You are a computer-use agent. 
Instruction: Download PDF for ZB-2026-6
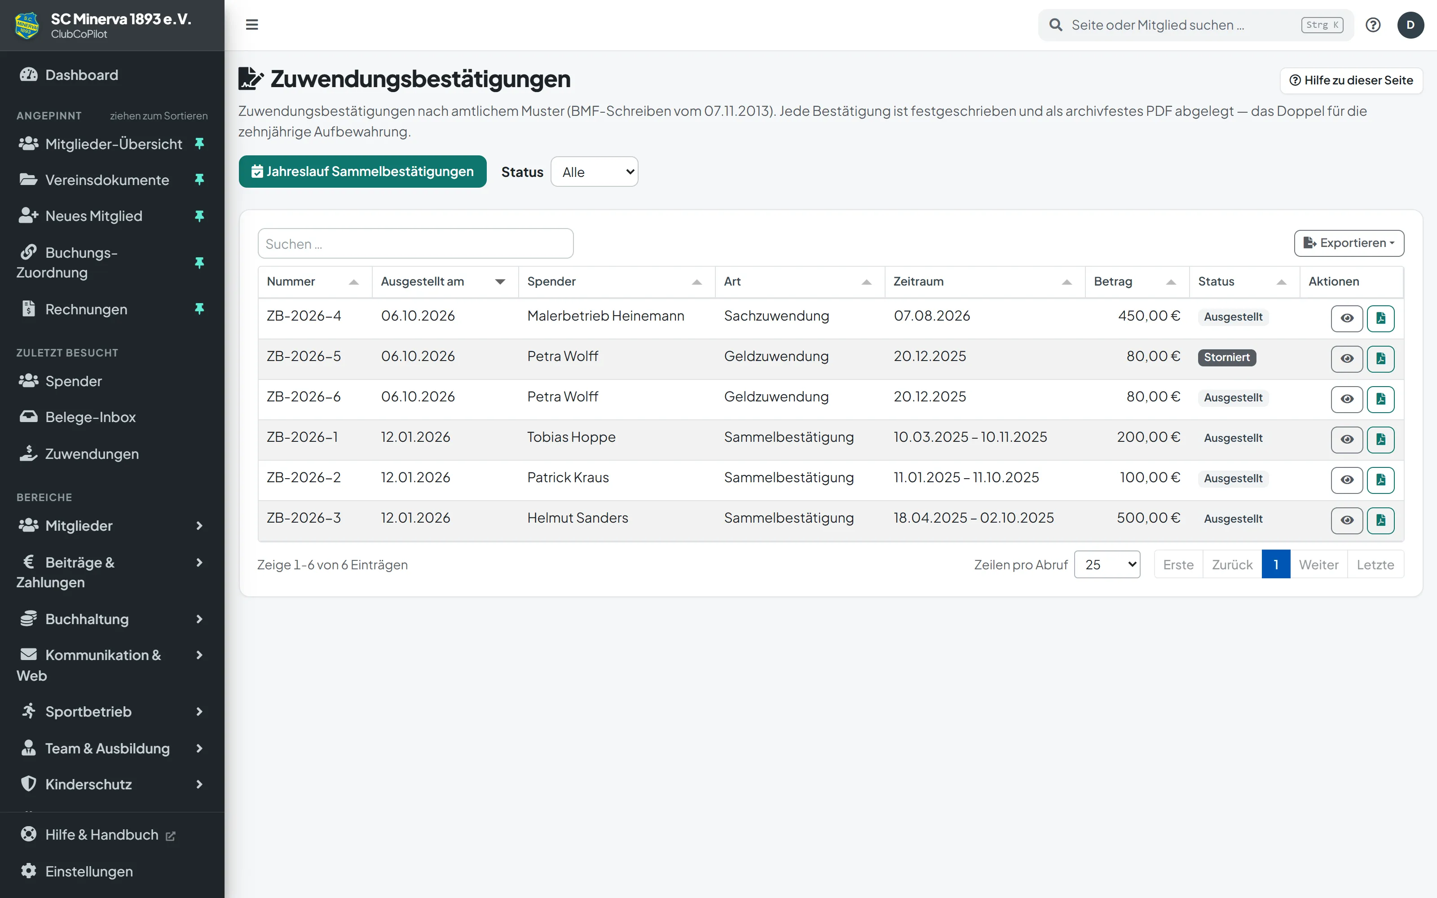[1380, 399]
